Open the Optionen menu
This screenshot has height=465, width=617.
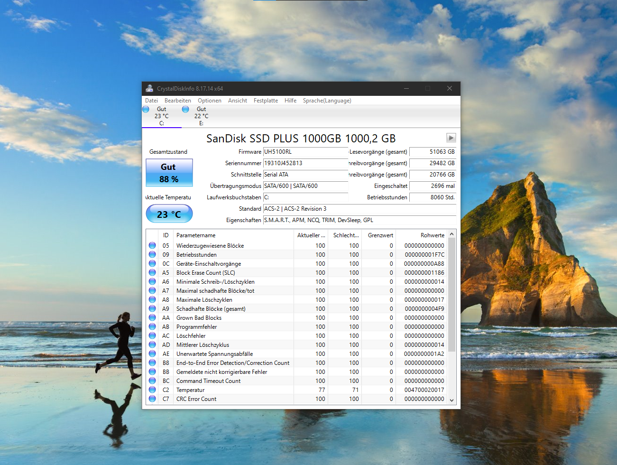click(x=209, y=101)
